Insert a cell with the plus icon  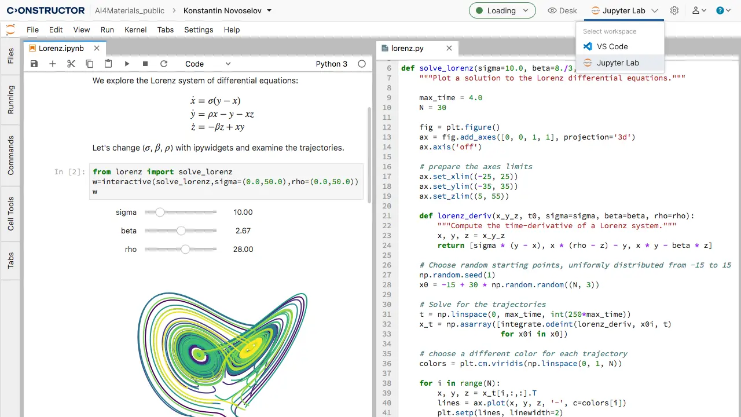tap(53, 64)
